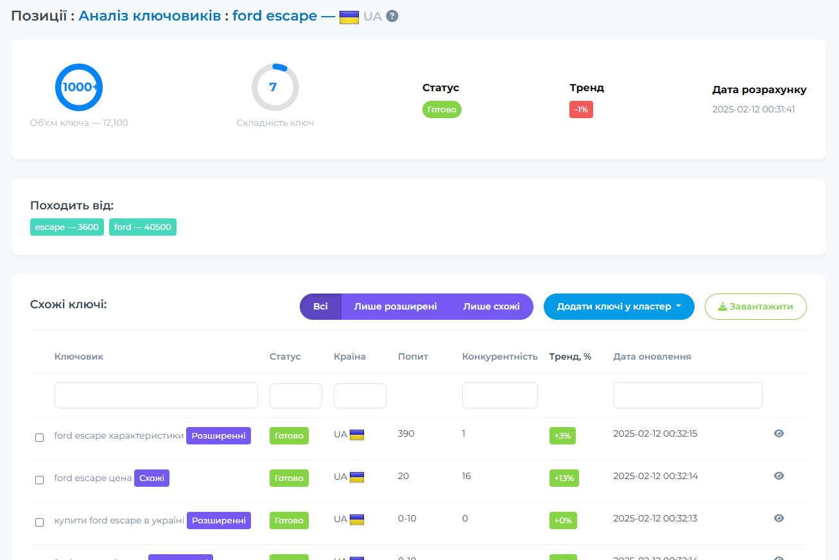839x560 pixels.
Task: Switch to the Всі filter tab
Action: [x=320, y=306]
